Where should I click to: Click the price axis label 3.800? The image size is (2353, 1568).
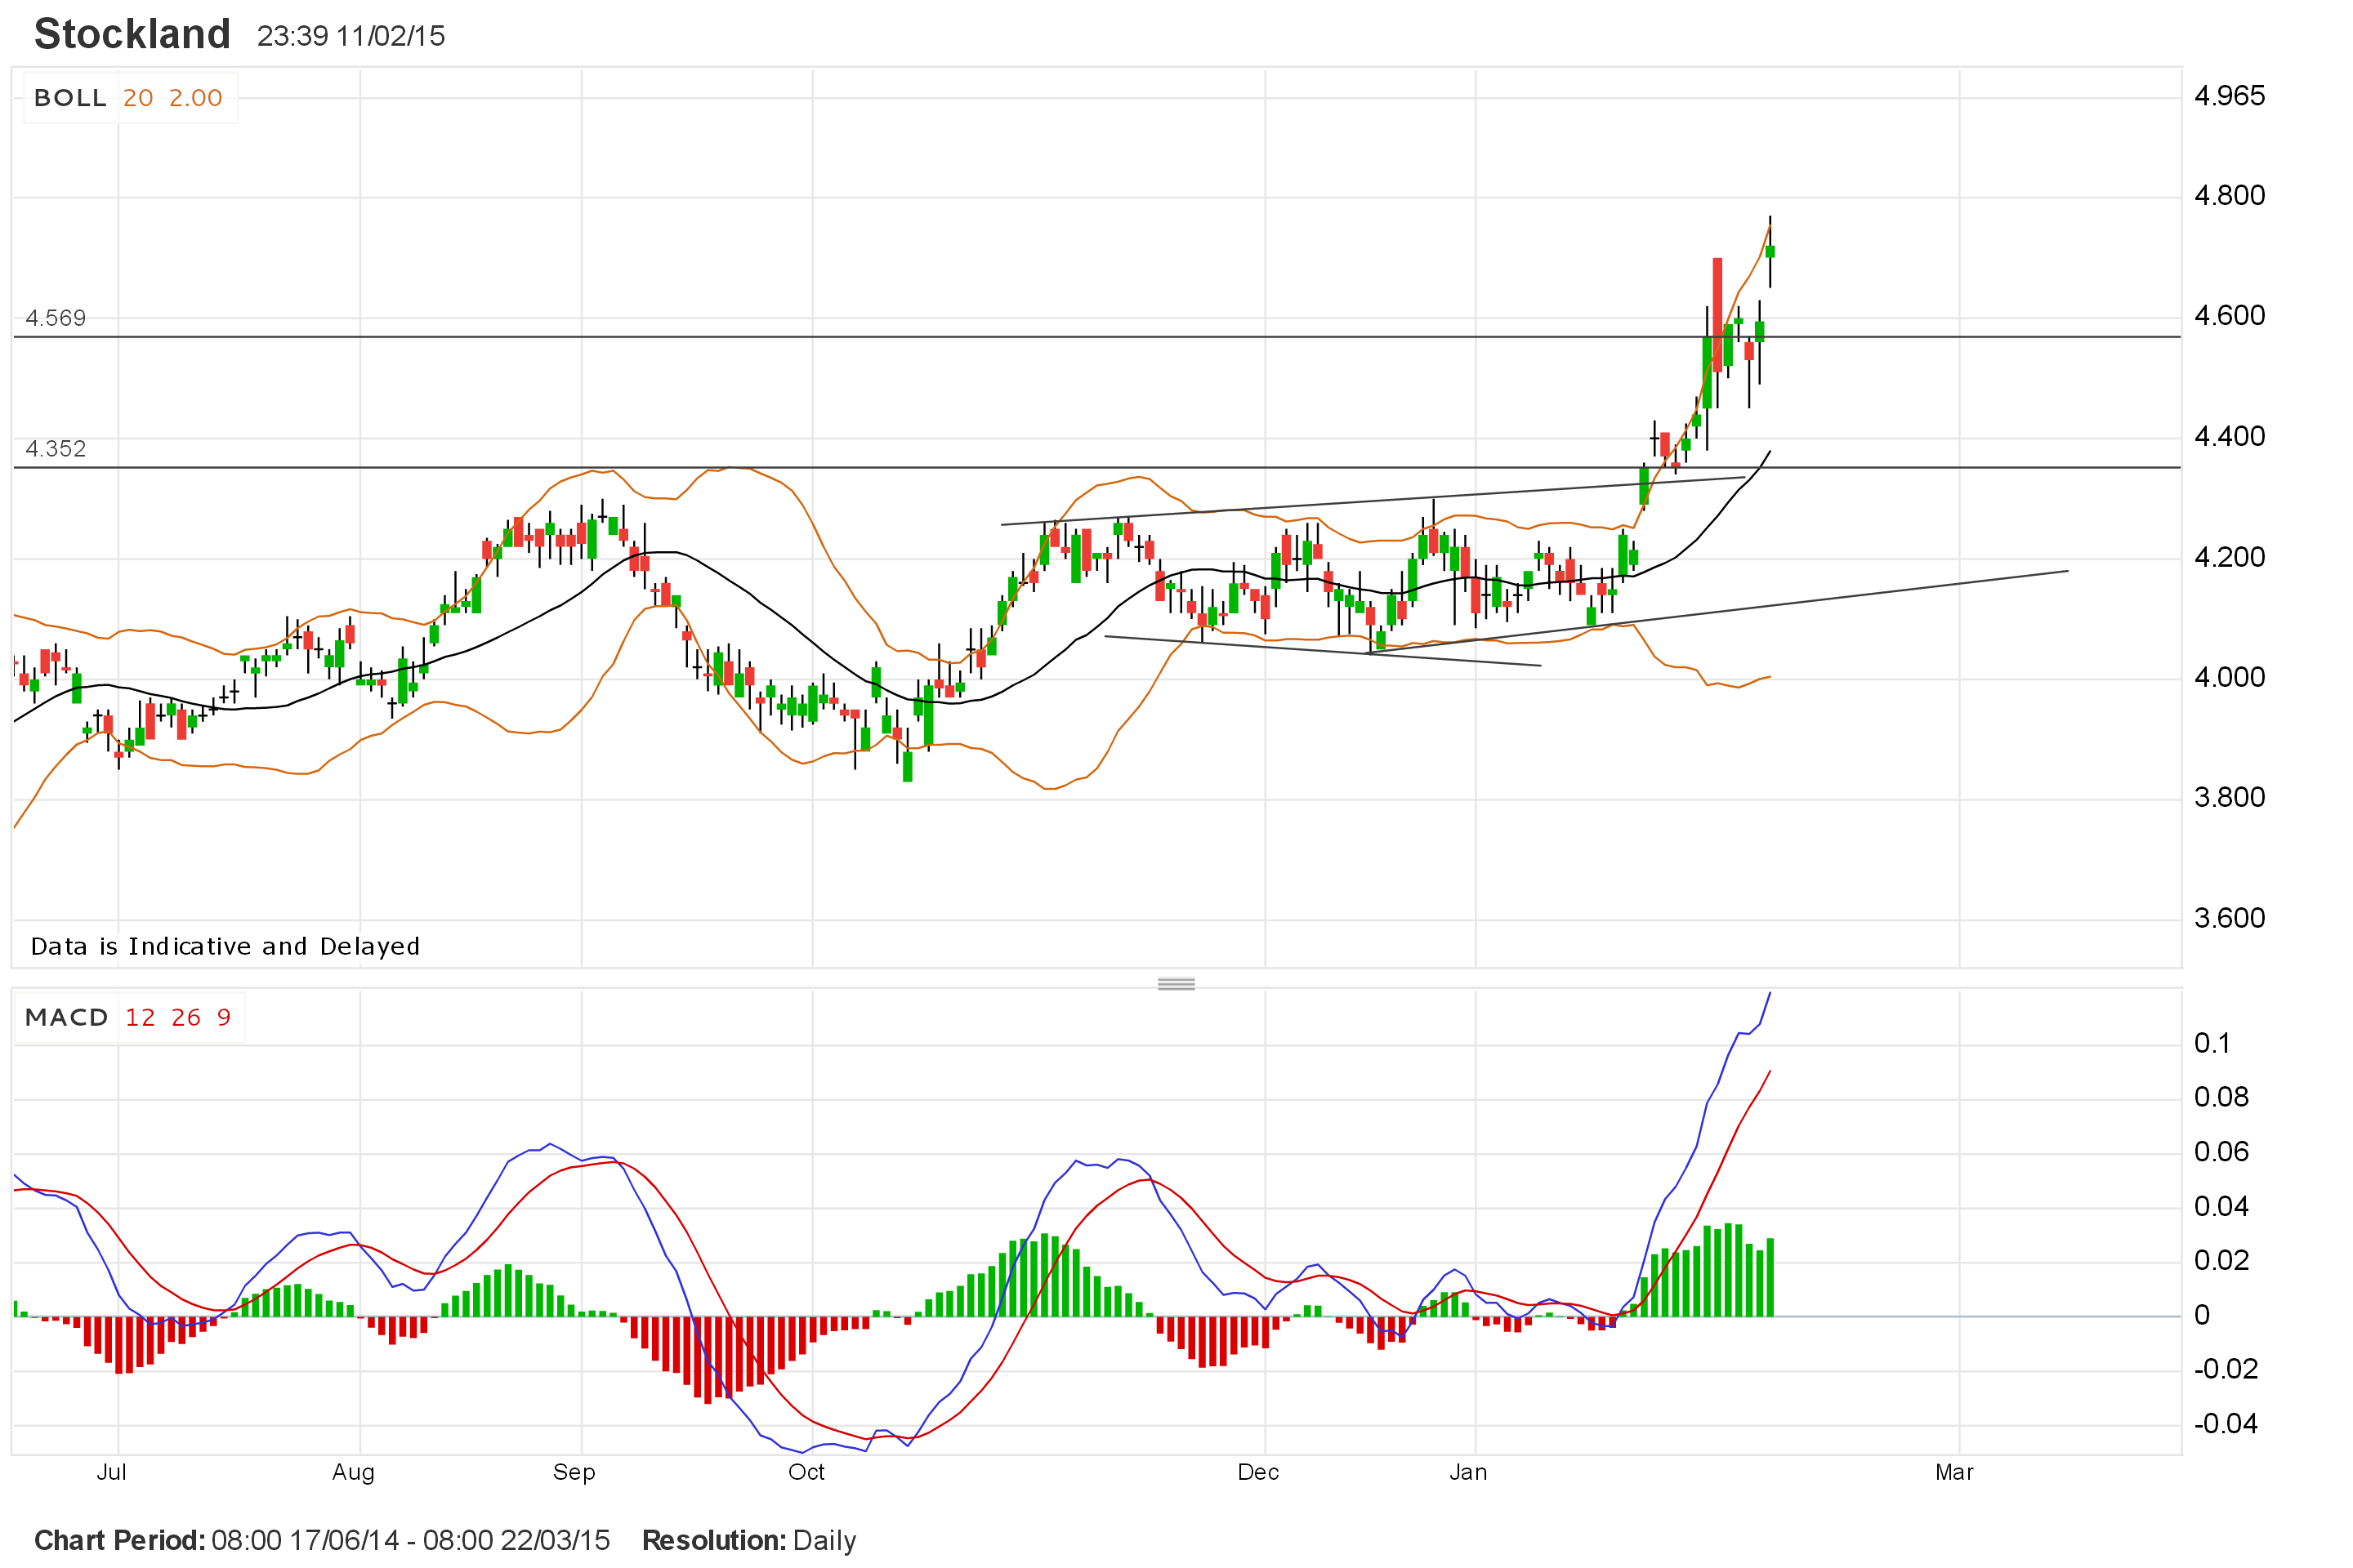[x=2229, y=797]
